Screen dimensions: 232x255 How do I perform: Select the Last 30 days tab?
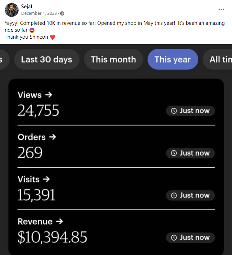(46, 59)
